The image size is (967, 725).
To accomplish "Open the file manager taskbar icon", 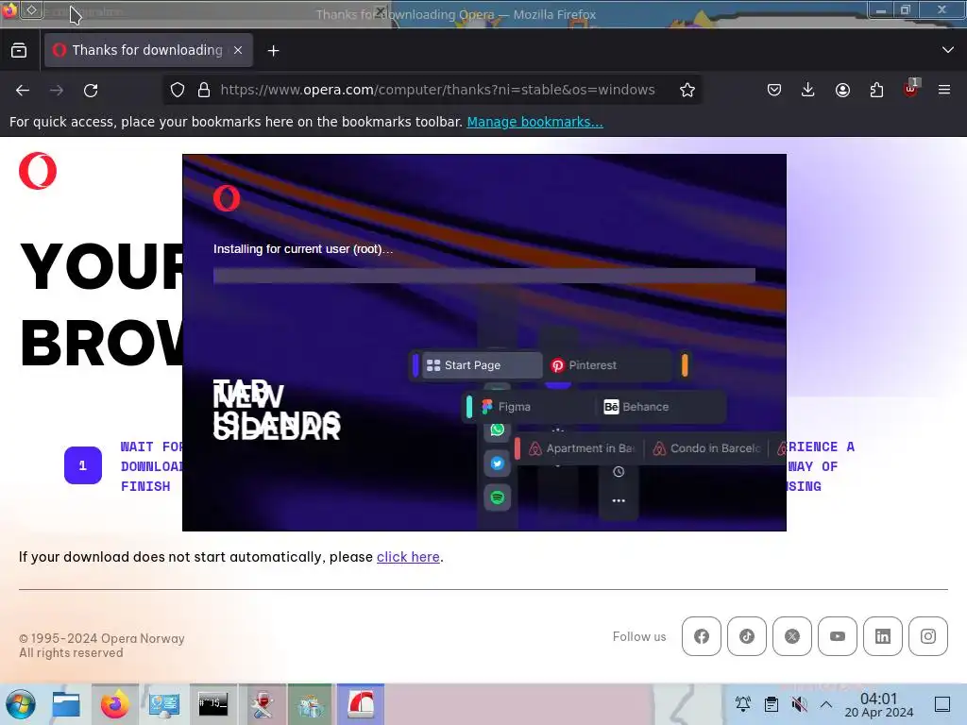I will point(65,704).
